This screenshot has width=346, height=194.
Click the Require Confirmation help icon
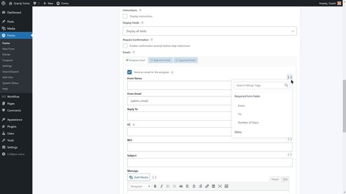pos(151,40)
